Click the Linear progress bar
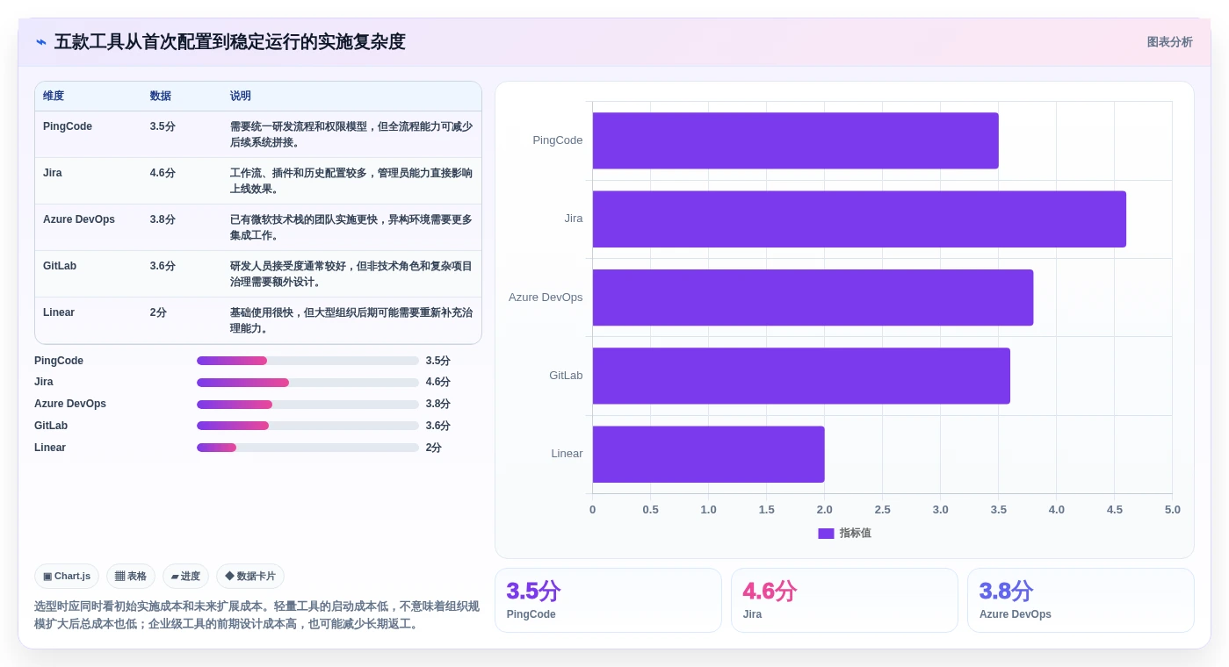The width and height of the screenshot is (1229, 667). coord(307,448)
